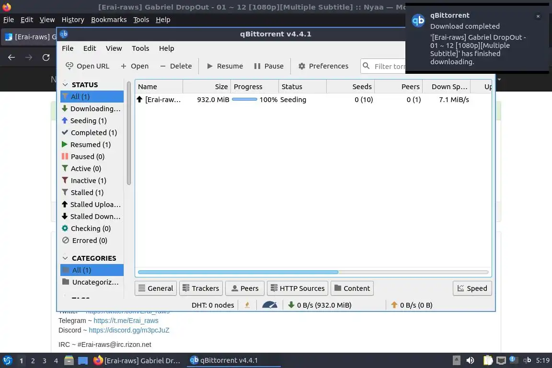Click DHT: 0 nodes status text
Screen dimensions: 552x368
point(213,305)
